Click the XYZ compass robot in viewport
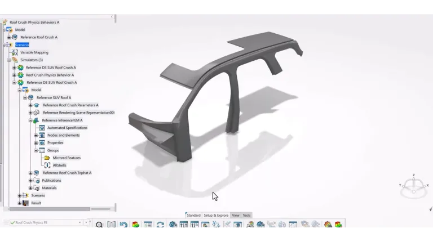This screenshot has width=433, height=242. tap(414, 186)
